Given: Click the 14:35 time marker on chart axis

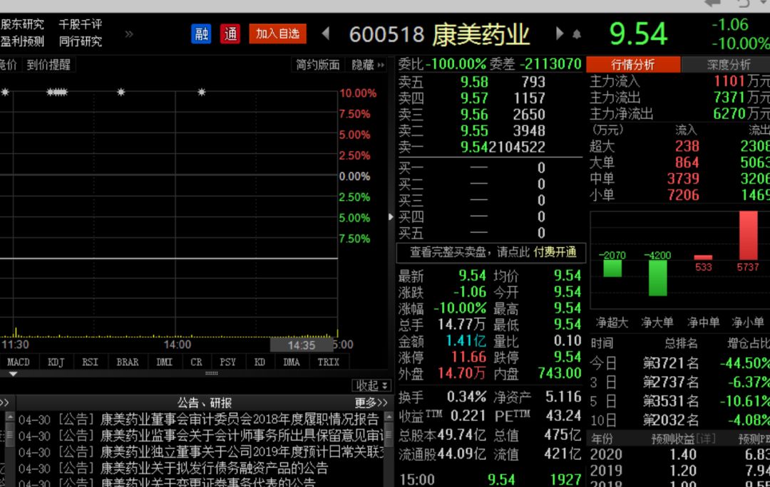Looking at the screenshot, I should coord(301,345).
